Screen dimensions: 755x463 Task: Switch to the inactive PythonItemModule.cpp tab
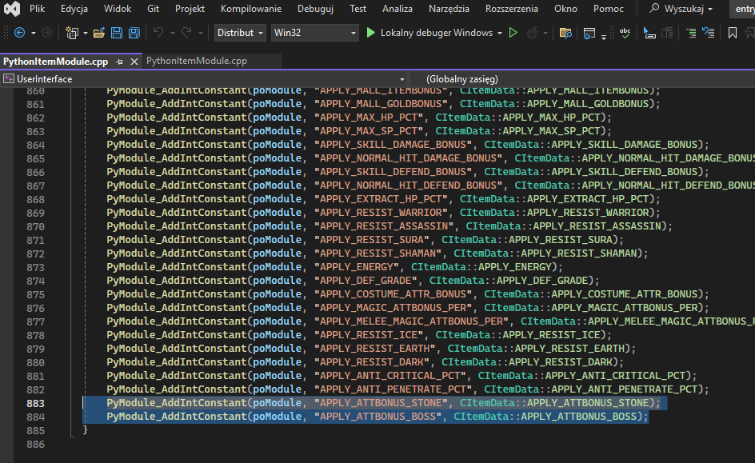click(197, 61)
